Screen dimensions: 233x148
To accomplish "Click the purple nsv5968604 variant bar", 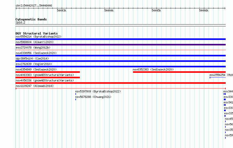I will tap(120, 45).
